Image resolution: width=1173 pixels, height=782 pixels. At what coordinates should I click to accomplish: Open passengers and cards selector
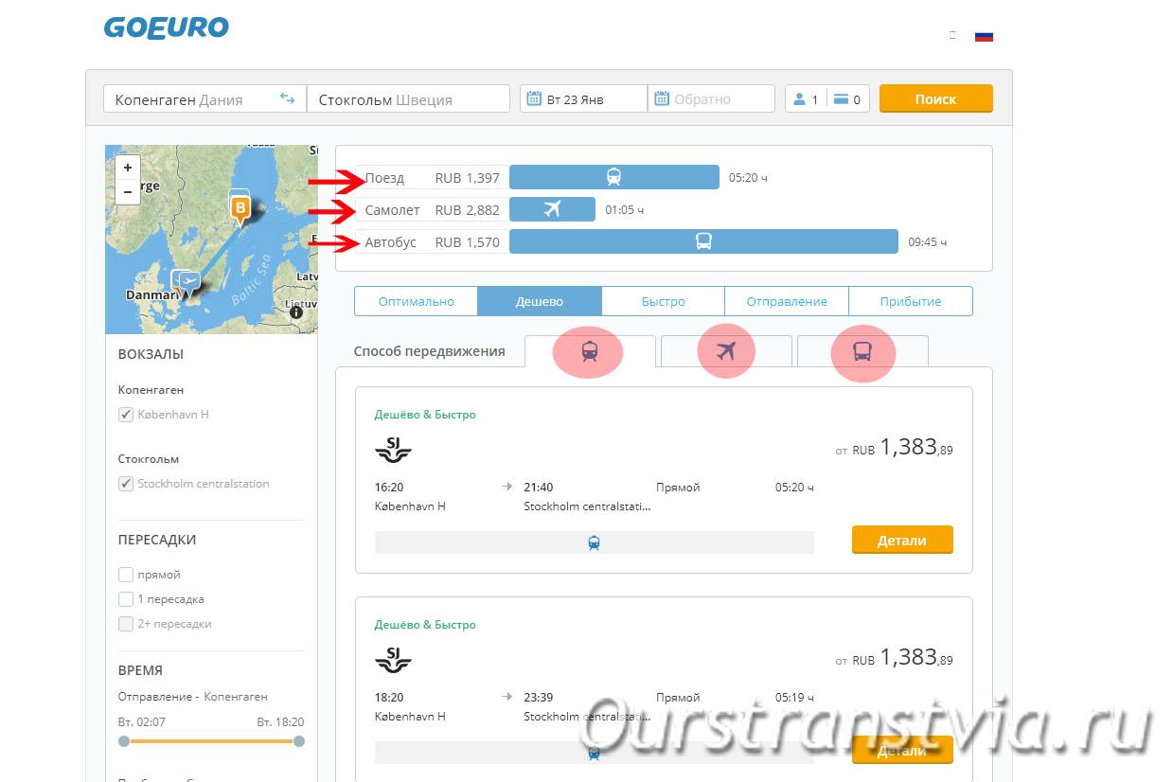click(827, 98)
